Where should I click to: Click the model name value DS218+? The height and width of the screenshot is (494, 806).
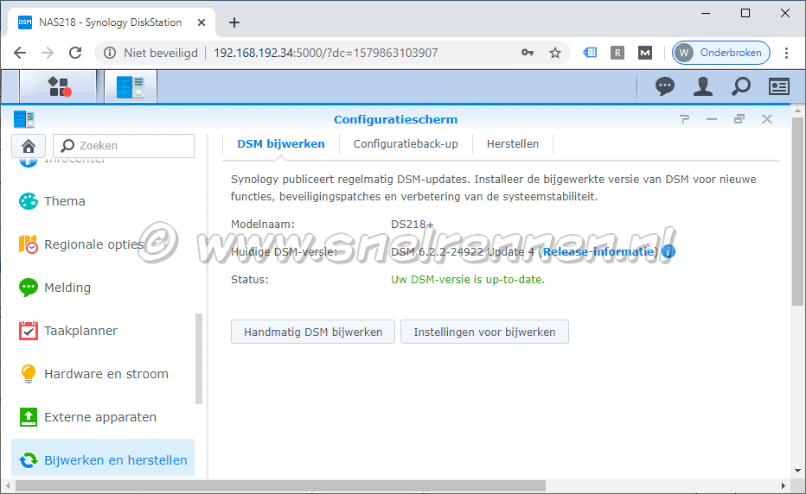click(x=413, y=225)
